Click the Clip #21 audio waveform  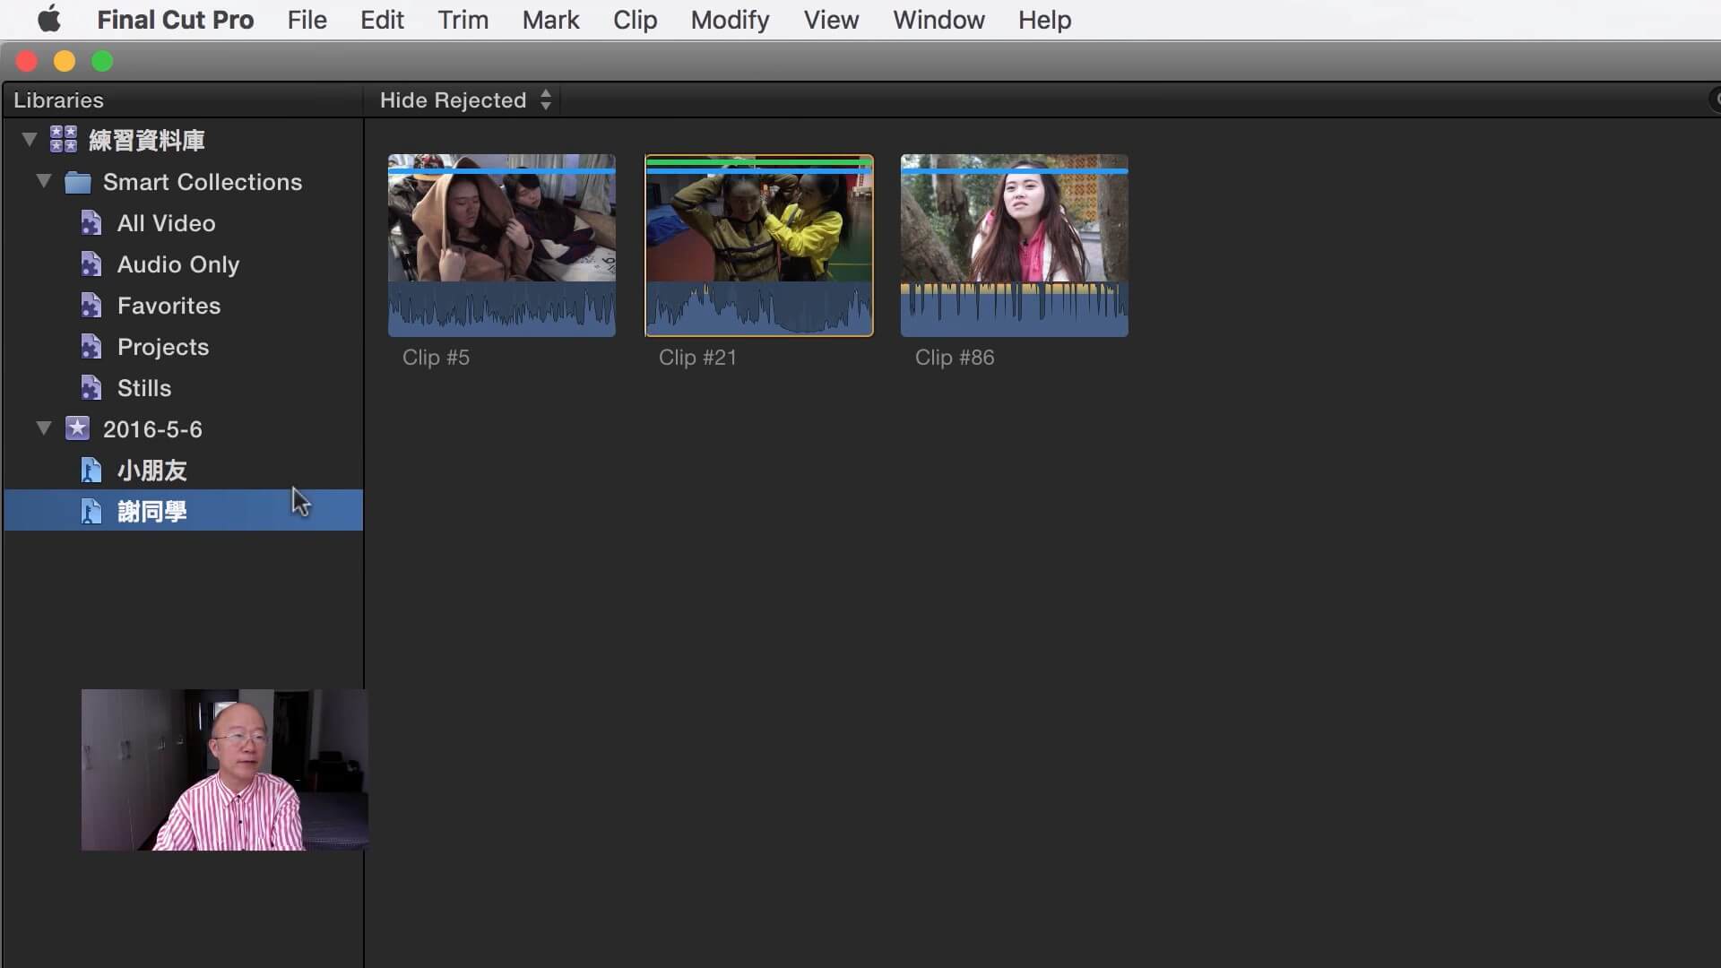pyautogui.click(x=759, y=309)
